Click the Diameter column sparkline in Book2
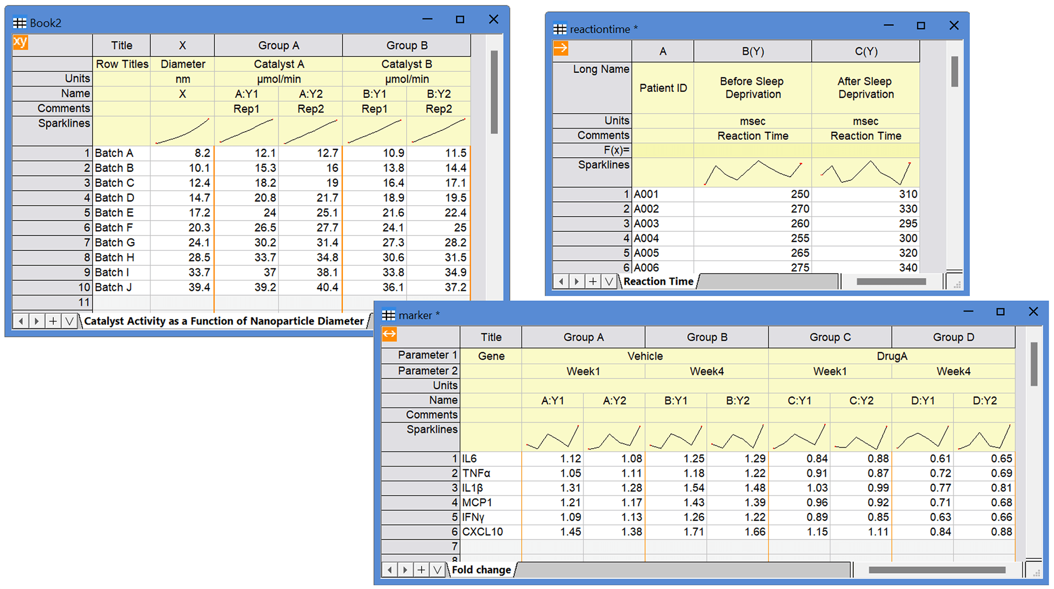The image size is (1054, 589). tap(182, 131)
